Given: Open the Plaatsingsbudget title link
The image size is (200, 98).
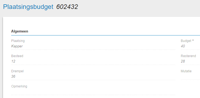Looking at the screenshot, I should (28, 7).
